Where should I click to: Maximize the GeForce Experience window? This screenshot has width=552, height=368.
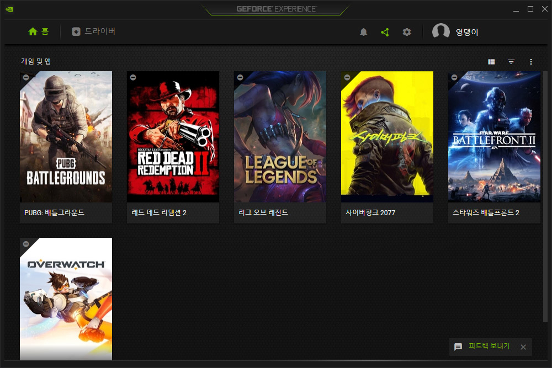[530, 9]
